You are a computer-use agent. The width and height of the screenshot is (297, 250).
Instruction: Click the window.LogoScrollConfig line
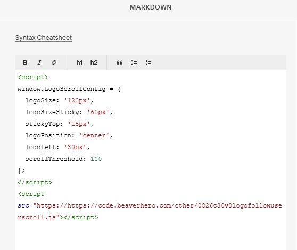tap(69, 89)
